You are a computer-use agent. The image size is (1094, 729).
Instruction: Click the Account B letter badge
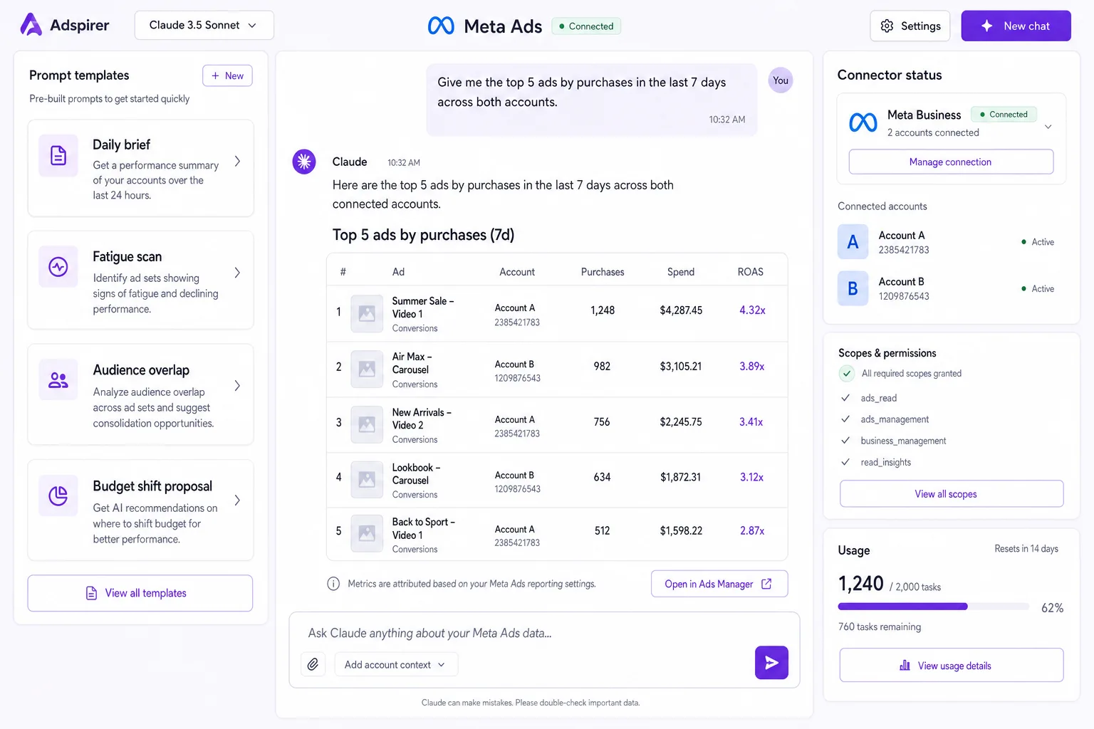853,288
